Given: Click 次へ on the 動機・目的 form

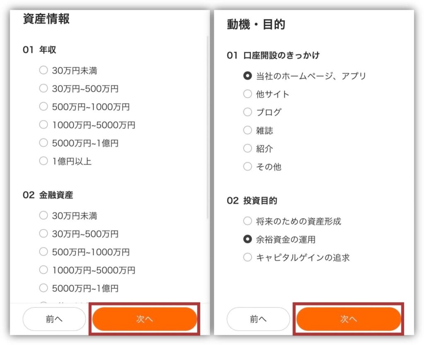Looking at the screenshot, I should (348, 319).
